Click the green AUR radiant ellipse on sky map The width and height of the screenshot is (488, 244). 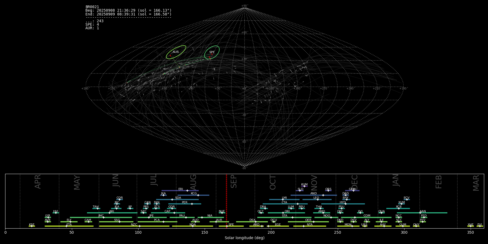point(176,52)
